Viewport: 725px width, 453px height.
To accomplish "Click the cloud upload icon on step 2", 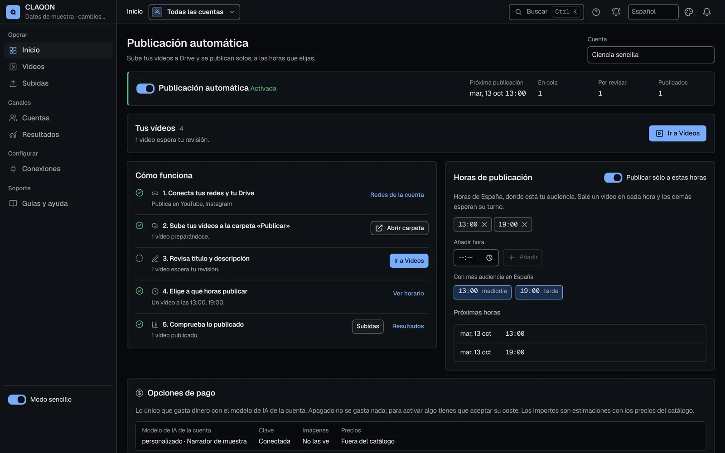I will (155, 226).
